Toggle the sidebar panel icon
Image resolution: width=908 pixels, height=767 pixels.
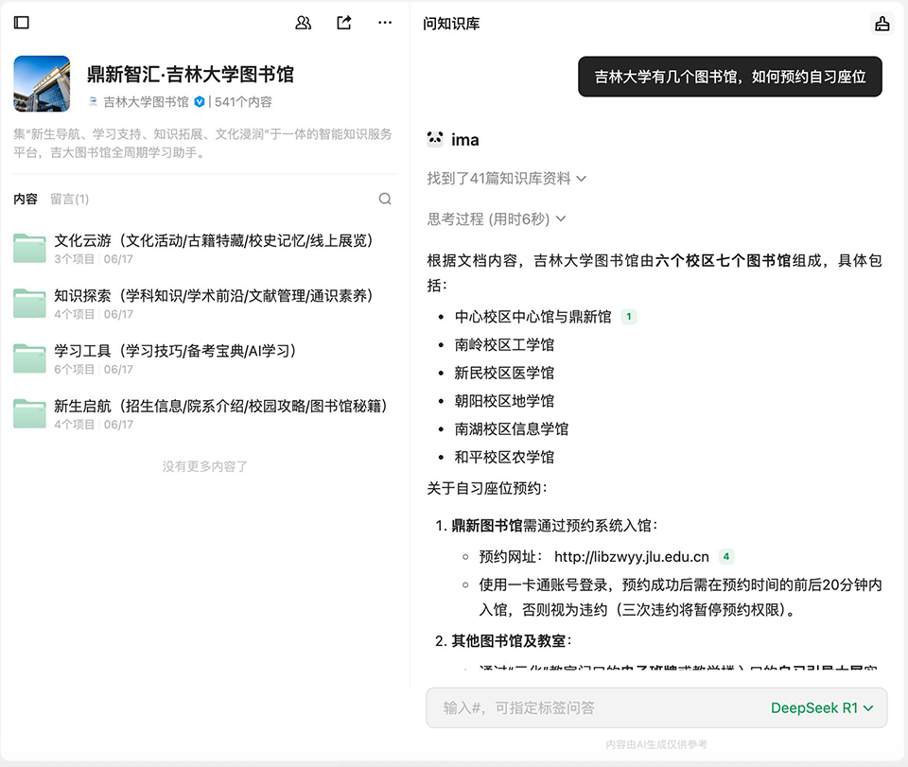[22, 23]
